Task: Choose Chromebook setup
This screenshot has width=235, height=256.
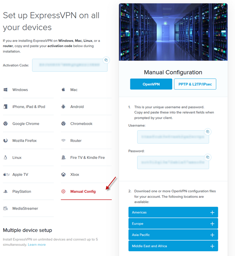Action: point(86,124)
